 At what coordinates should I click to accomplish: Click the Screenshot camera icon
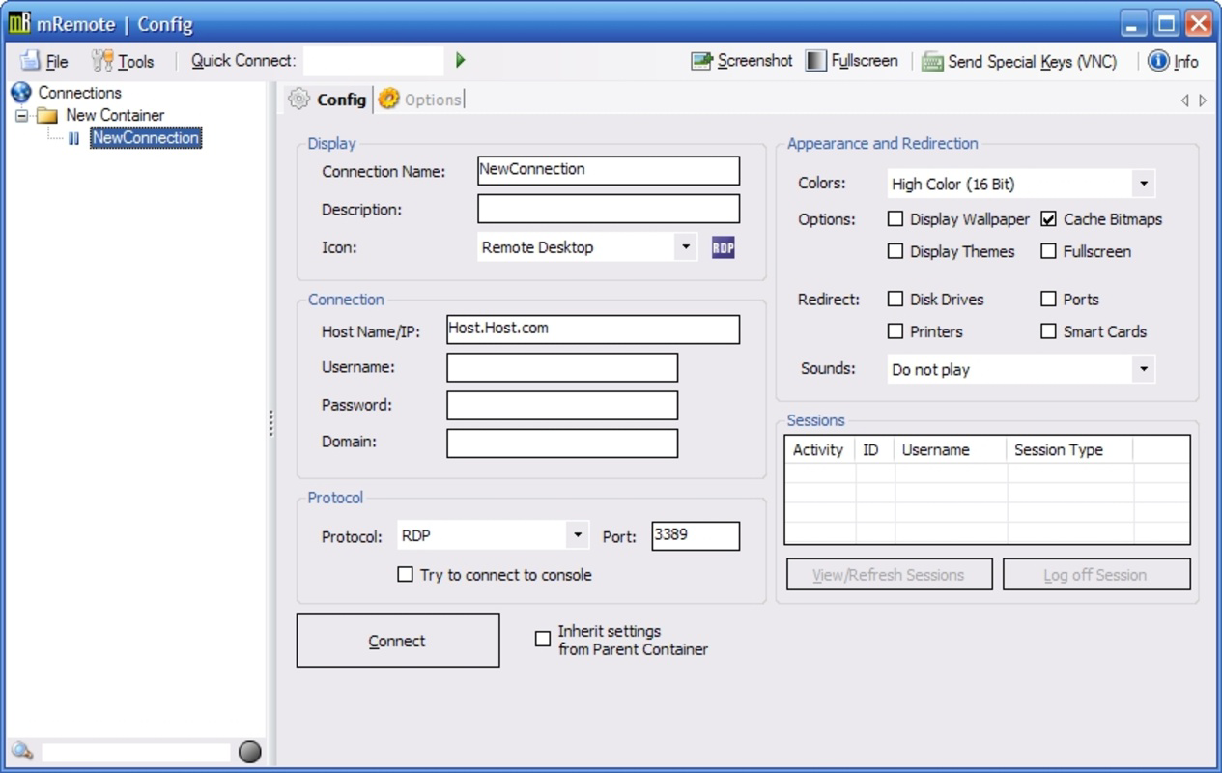pyautogui.click(x=701, y=61)
